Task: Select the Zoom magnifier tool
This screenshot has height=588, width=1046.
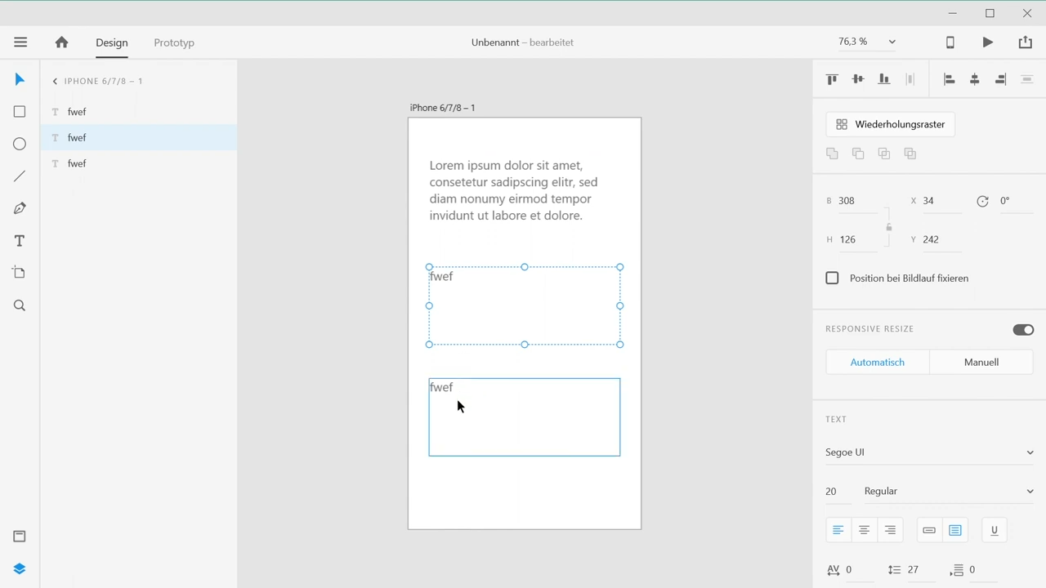Action: tap(20, 305)
